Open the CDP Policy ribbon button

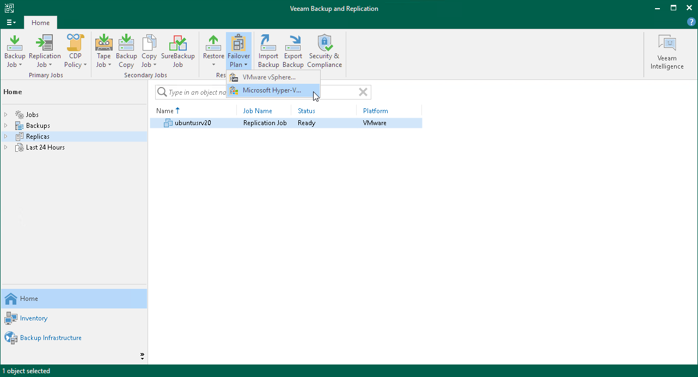click(75, 51)
